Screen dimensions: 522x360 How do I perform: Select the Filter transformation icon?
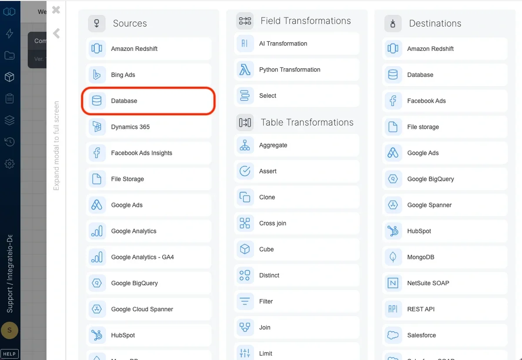click(245, 301)
